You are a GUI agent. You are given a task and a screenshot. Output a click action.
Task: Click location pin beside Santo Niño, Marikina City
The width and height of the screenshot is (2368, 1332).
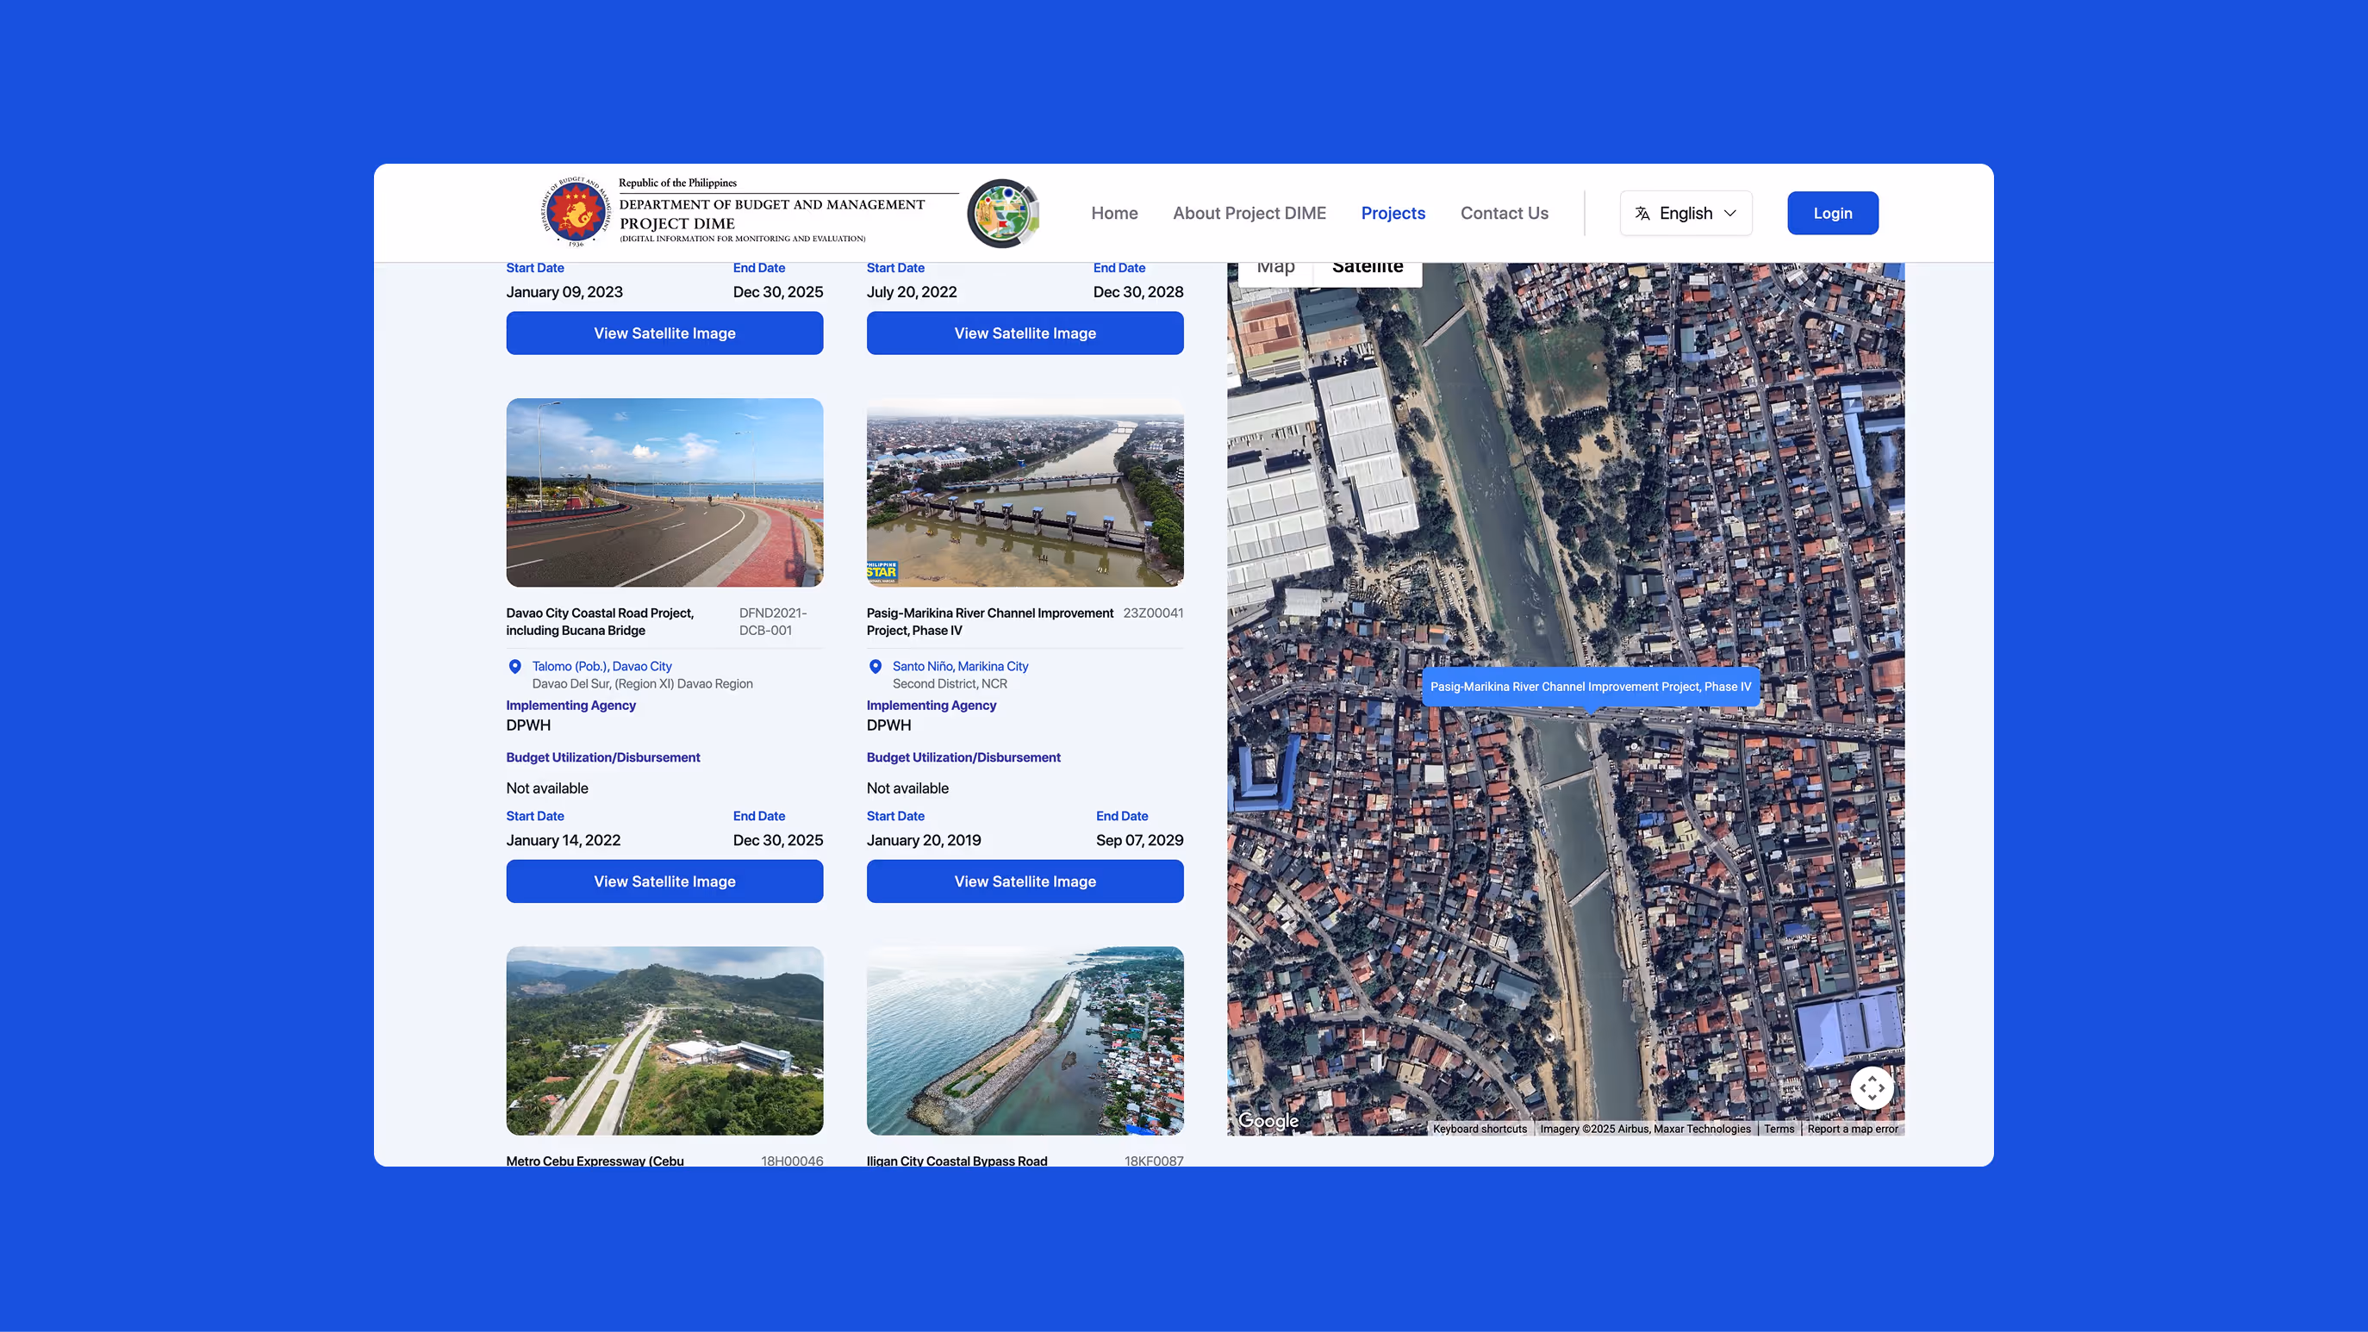point(876,667)
